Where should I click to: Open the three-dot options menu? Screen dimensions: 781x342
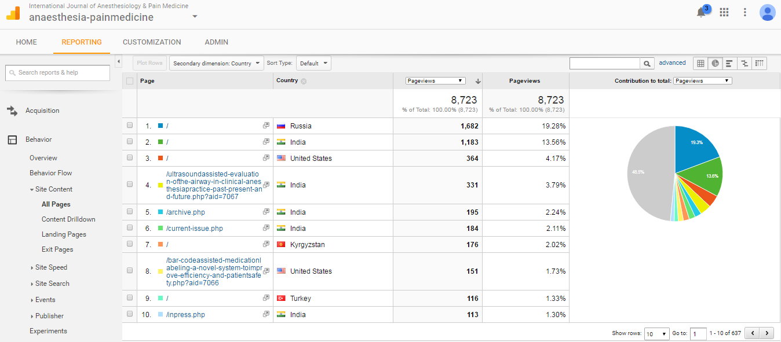(745, 12)
